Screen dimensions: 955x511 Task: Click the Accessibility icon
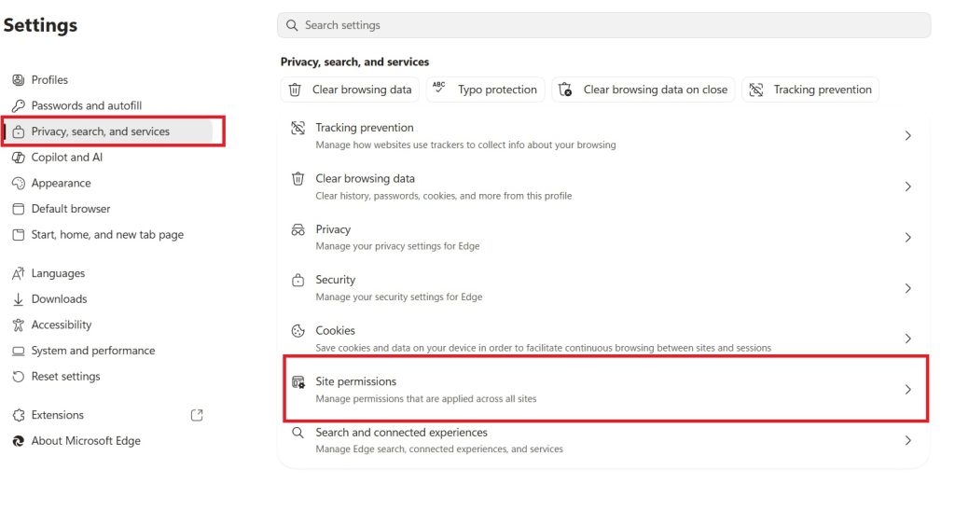19,325
